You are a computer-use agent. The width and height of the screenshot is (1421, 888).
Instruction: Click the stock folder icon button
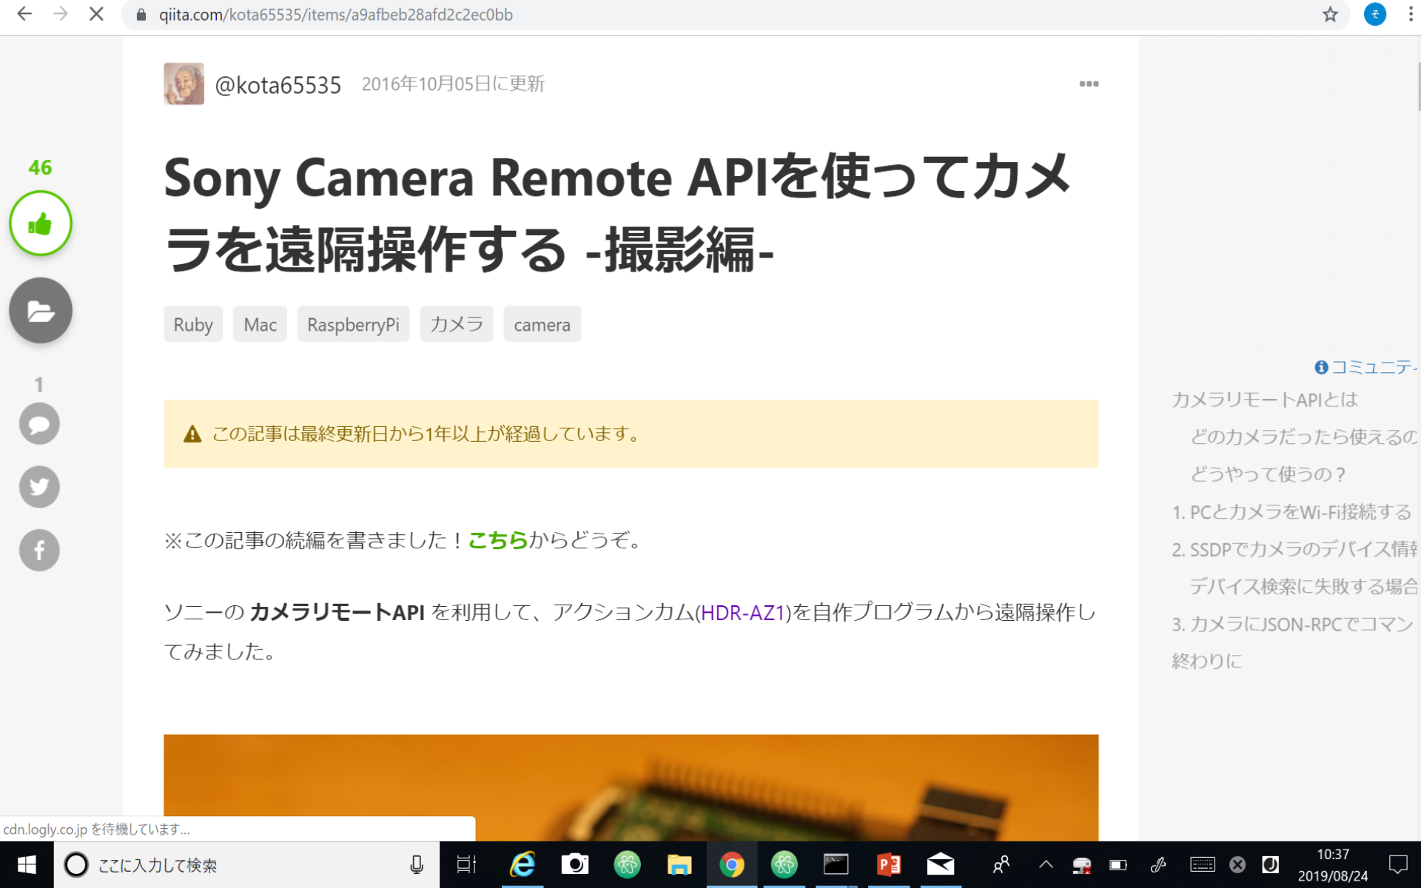click(40, 310)
